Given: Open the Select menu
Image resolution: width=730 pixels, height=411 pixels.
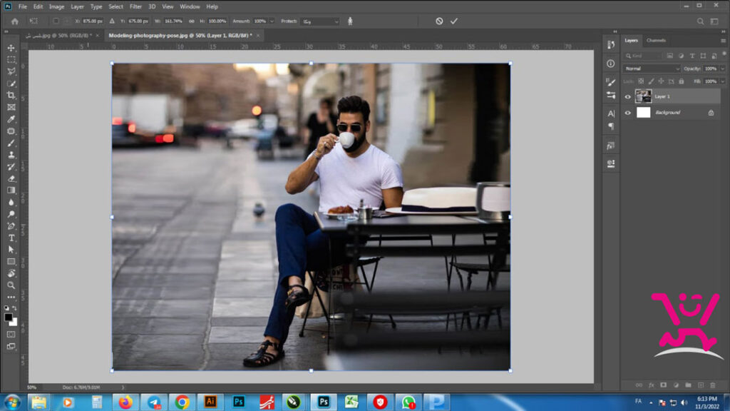Looking at the screenshot, I should [x=115, y=6].
